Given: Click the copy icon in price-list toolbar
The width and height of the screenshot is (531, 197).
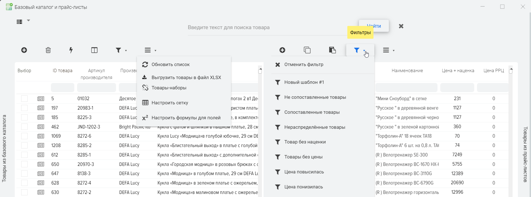Looking at the screenshot, I should tap(307, 50).
